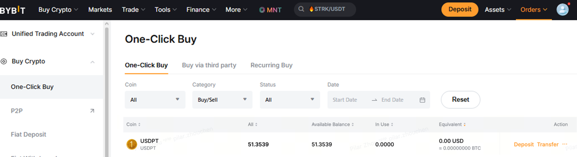
Task: Click the USDPT coin name
Action: click(149, 141)
